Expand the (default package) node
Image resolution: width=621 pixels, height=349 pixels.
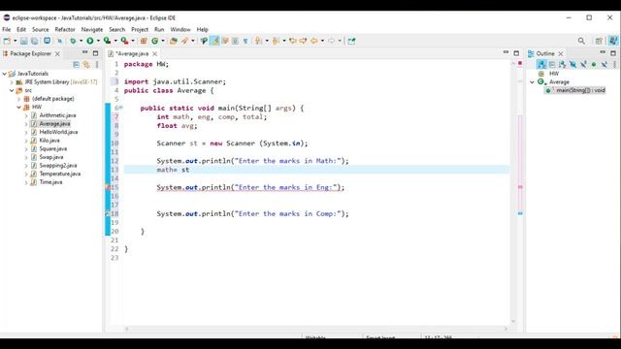click(19, 99)
